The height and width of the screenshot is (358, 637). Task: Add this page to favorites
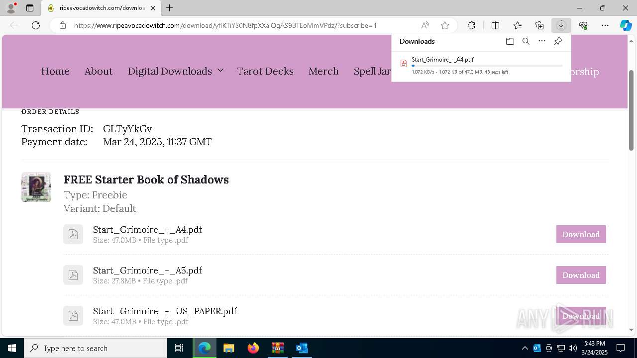445,25
